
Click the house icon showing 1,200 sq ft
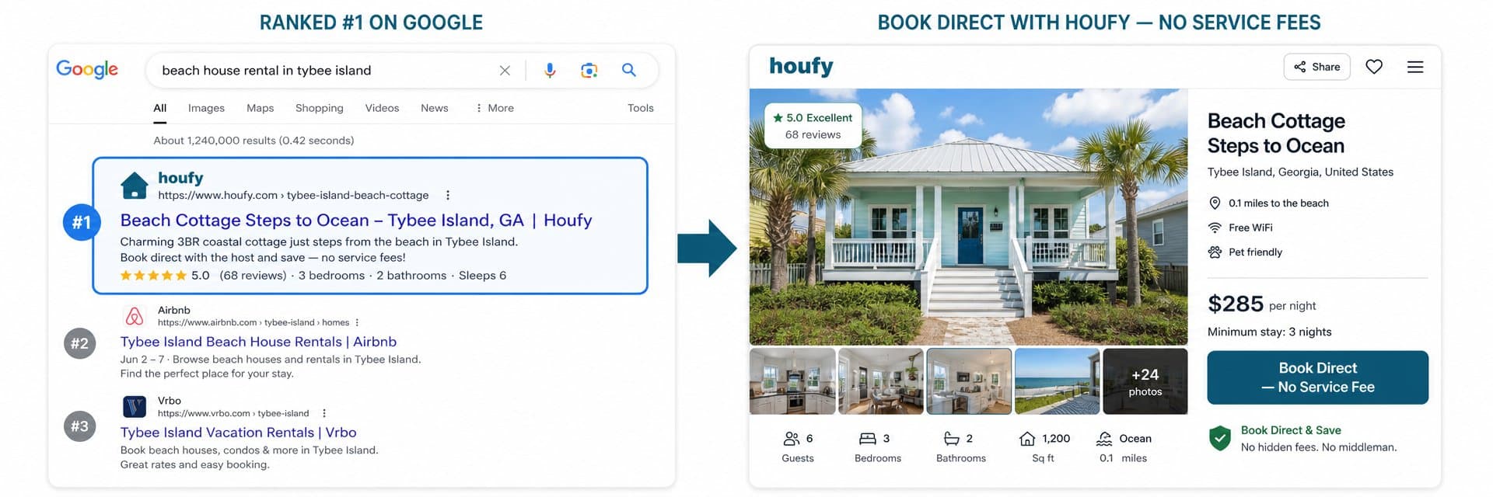(1026, 439)
